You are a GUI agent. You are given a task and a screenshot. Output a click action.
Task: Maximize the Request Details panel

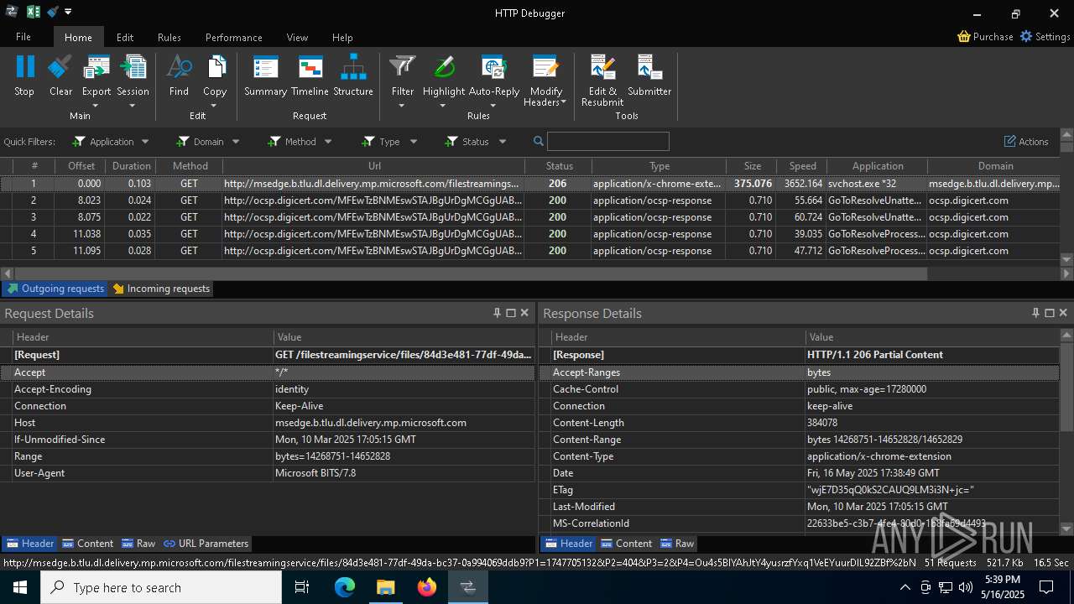click(510, 313)
